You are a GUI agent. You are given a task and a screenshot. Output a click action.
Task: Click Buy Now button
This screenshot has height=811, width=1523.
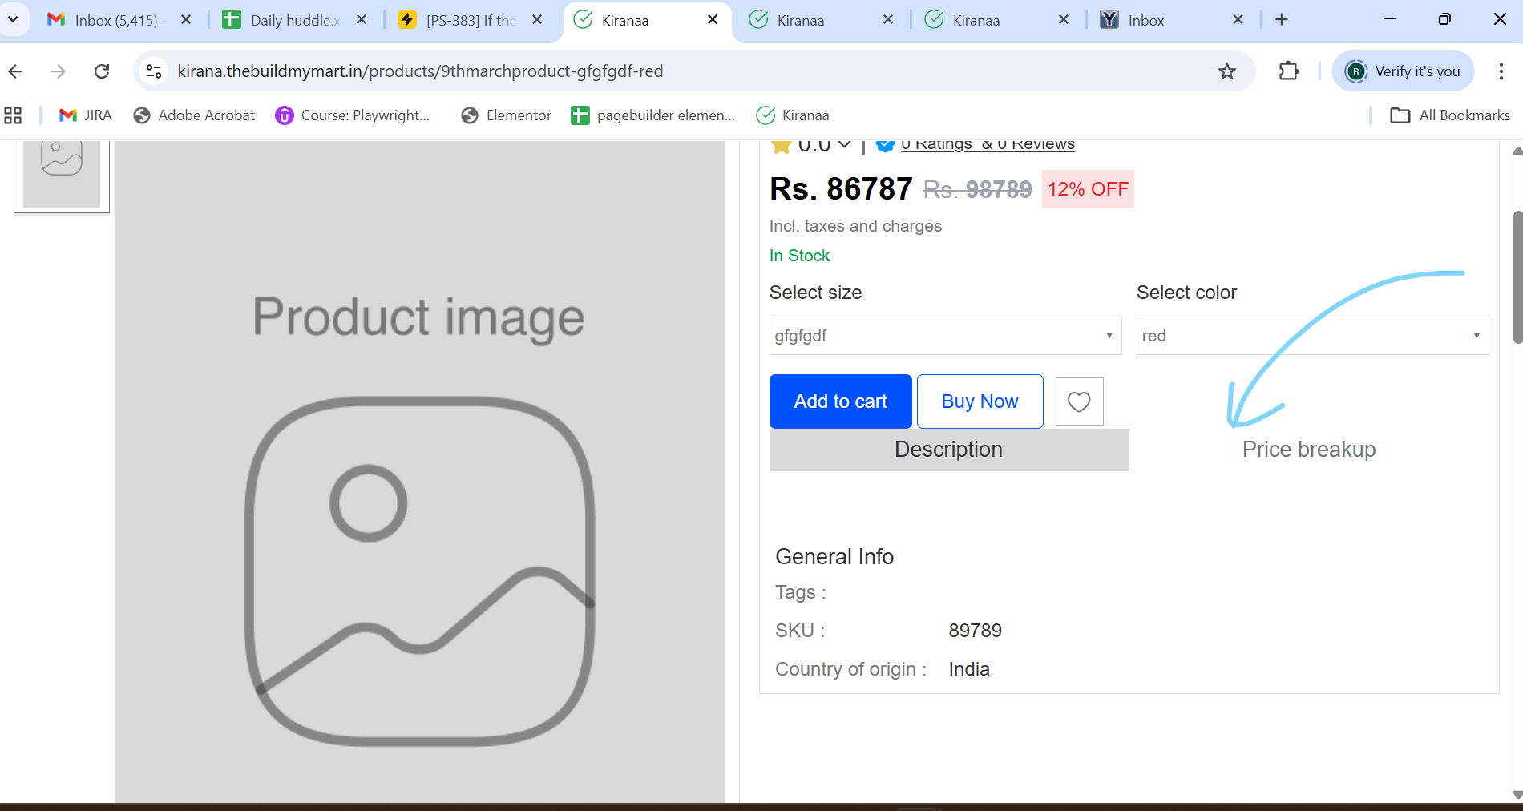point(980,401)
